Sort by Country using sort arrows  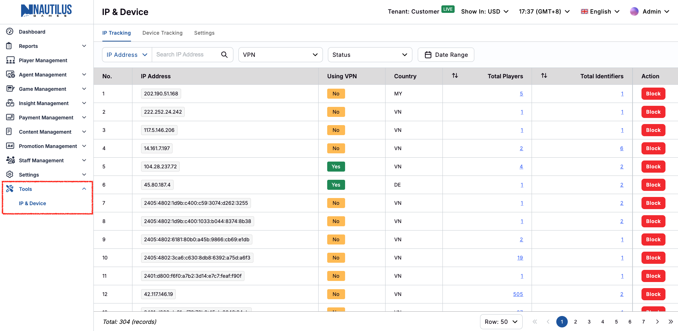click(455, 76)
